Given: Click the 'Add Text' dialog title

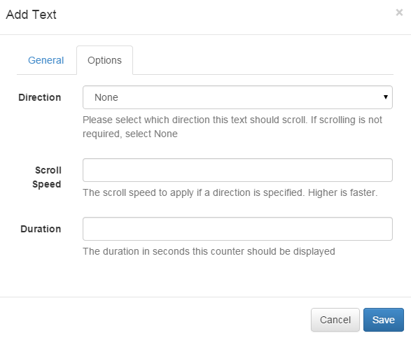Looking at the screenshot, I should tap(32, 15).
